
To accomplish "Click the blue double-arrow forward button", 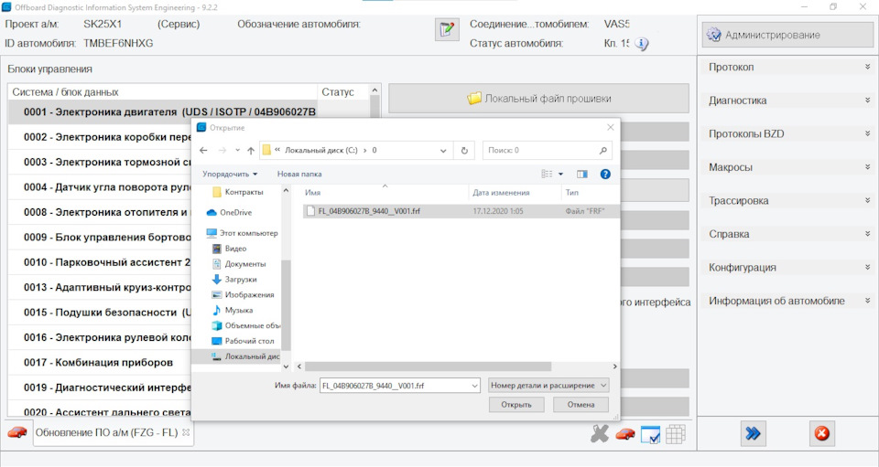I will 753,433.
